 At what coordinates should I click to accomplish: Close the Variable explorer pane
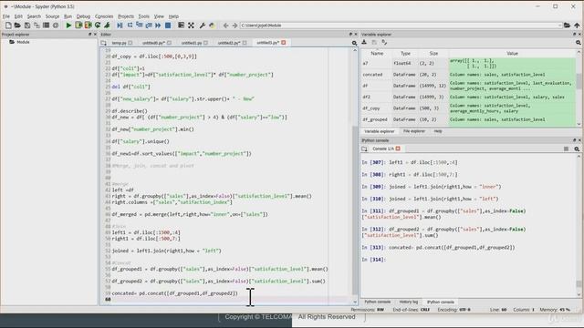coord(579,35)
